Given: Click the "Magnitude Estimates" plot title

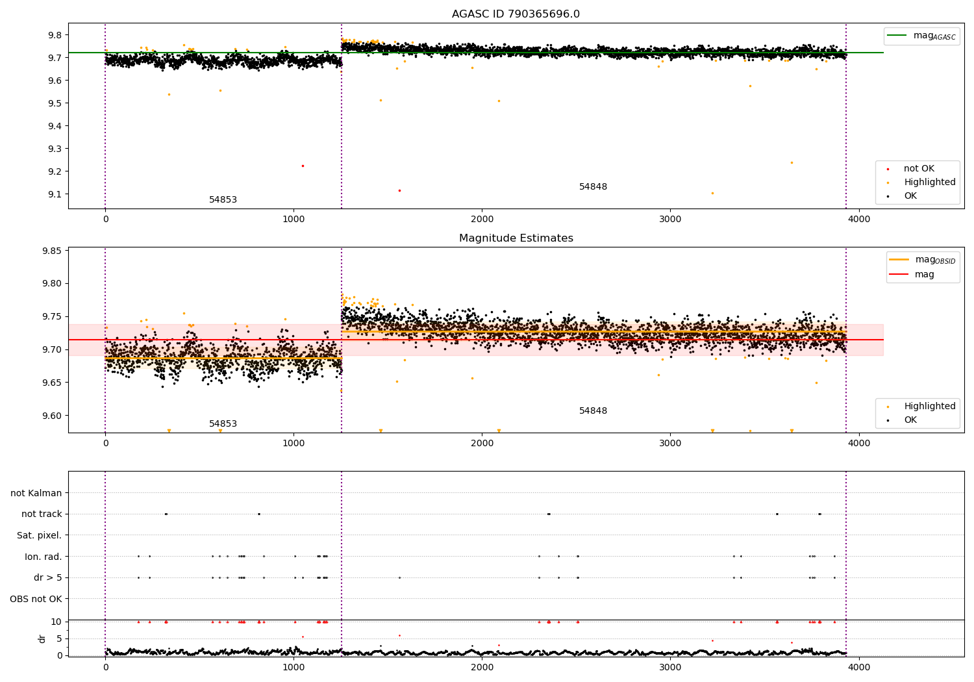Looking at the screenshot, I should point(516,238).
